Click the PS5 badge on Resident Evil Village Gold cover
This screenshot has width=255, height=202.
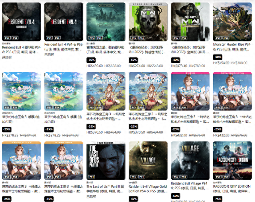coord(134,177)
